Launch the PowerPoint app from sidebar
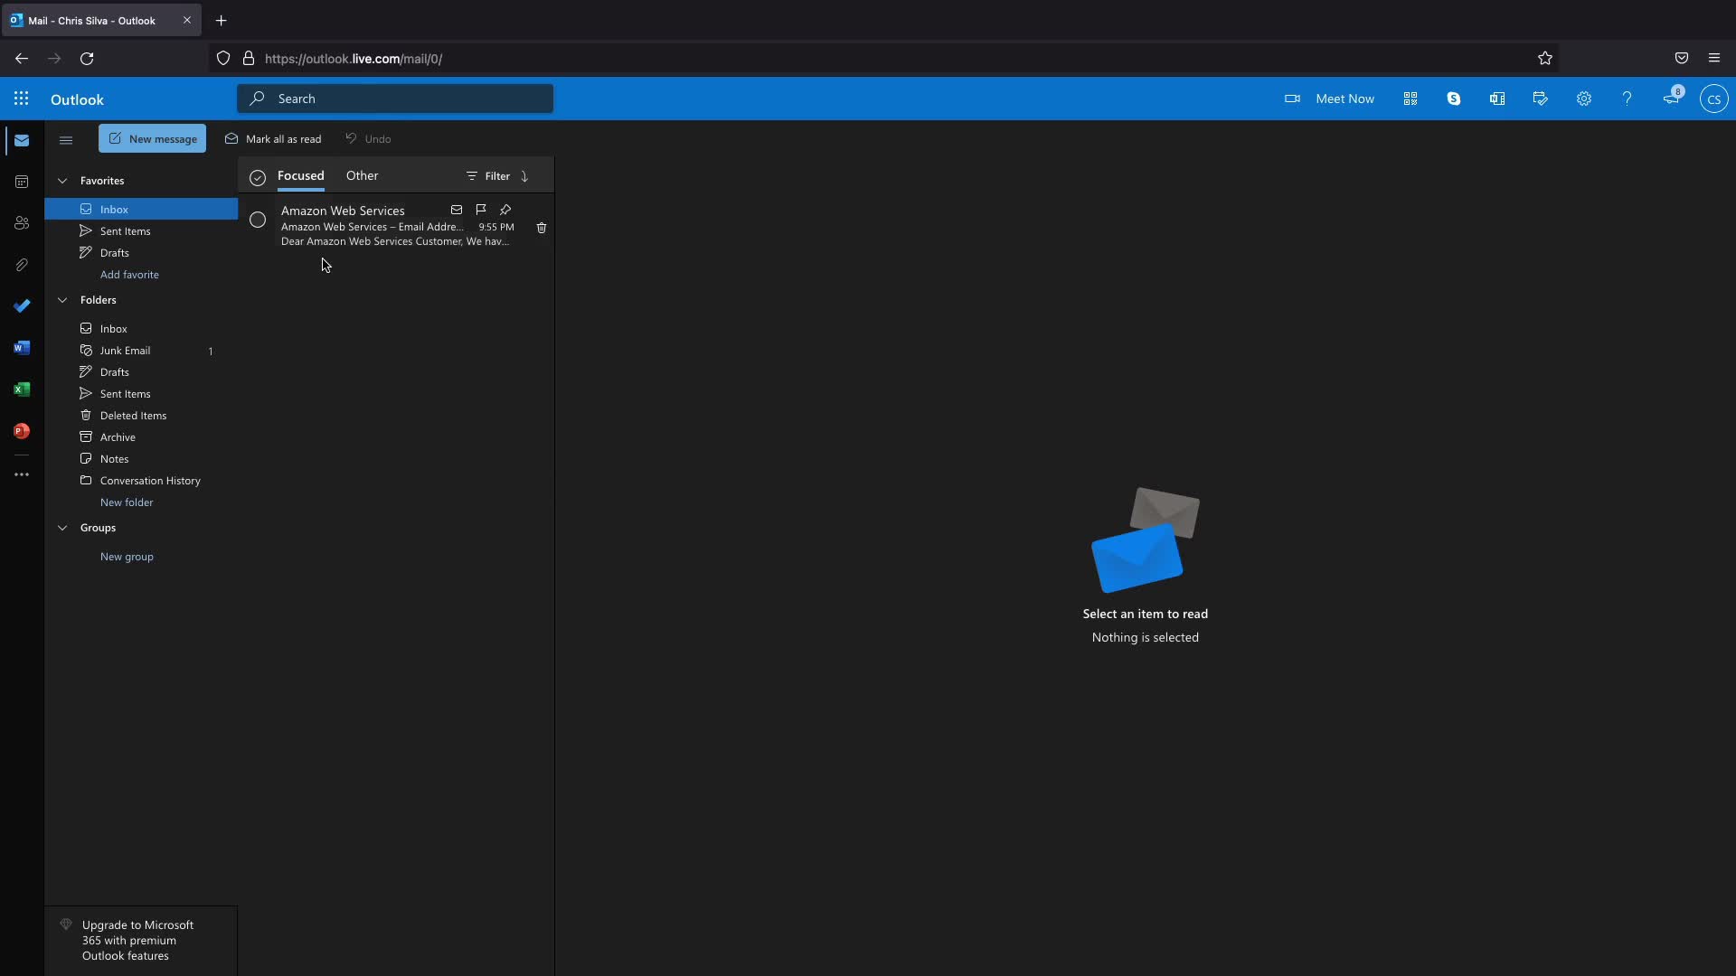The image size is (1736, 976). pos(22,431)
